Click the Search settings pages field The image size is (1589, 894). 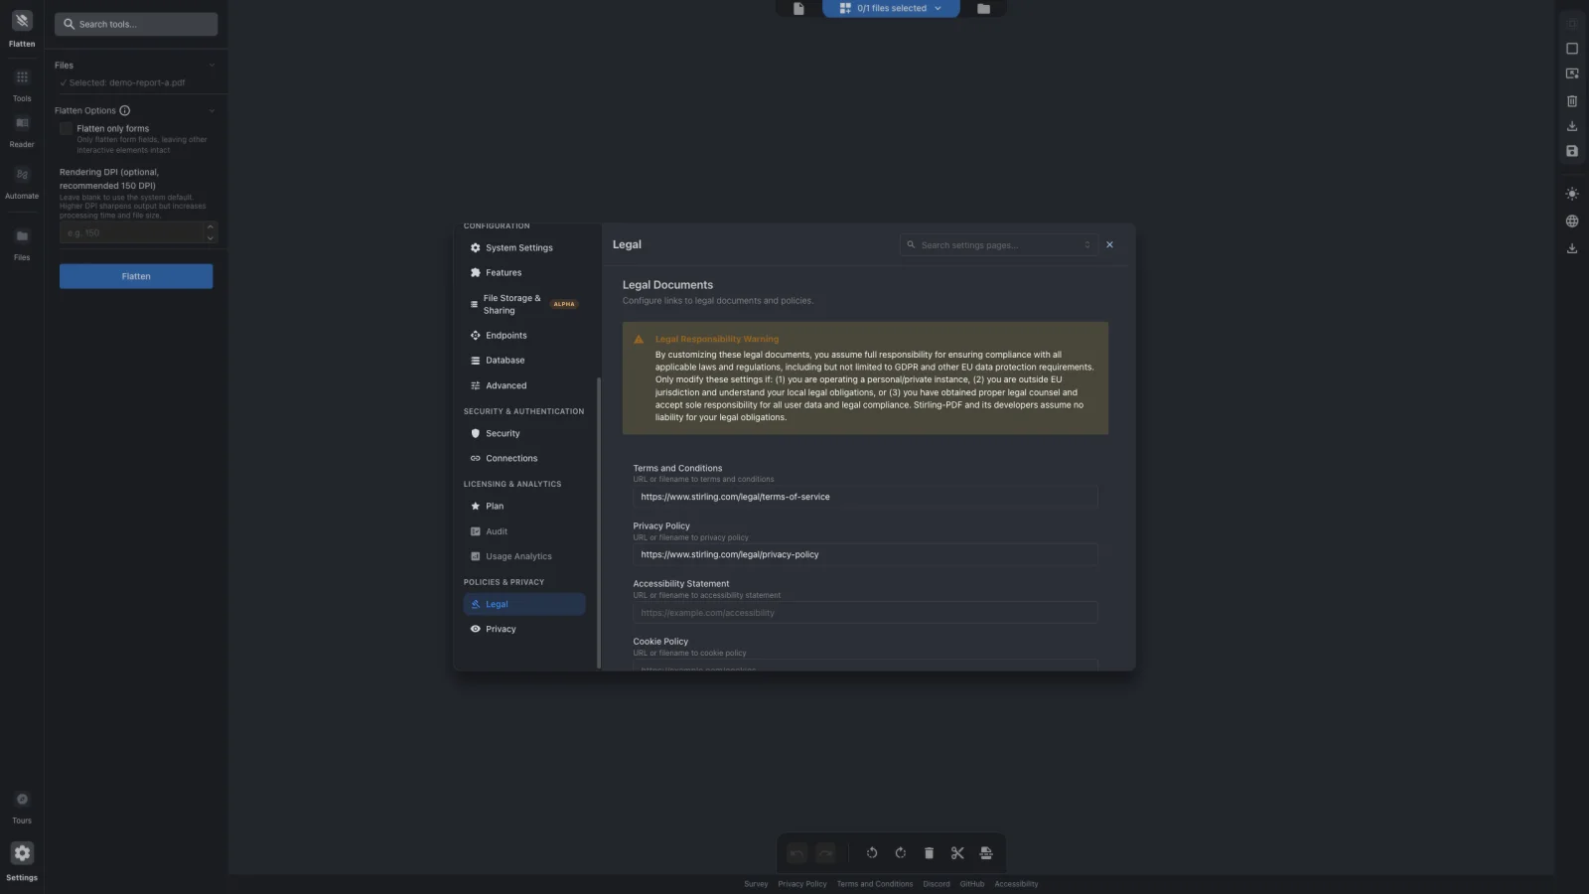click(998, 245)
